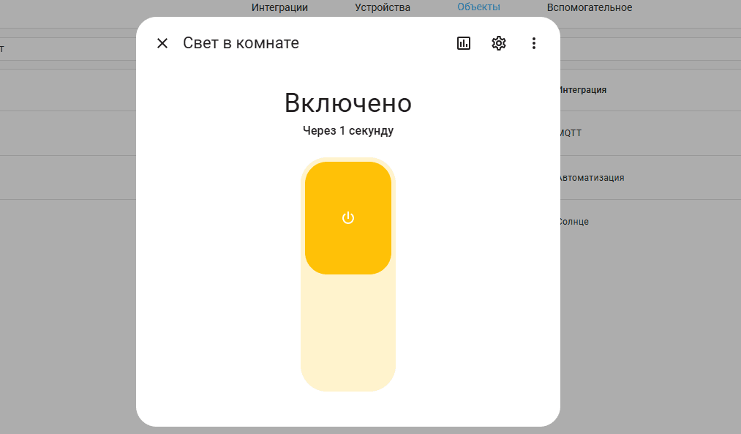Turn off light via pale lower toggle area

(348, 333)
